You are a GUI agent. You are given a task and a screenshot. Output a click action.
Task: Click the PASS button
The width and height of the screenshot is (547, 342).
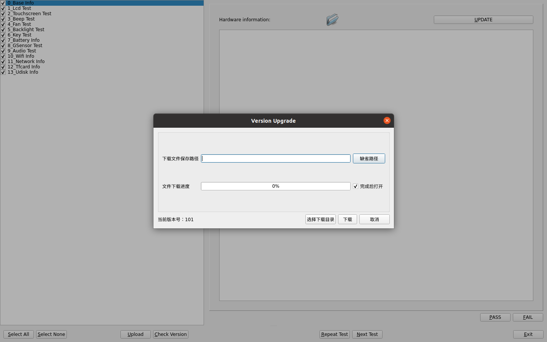click(495, 317)
